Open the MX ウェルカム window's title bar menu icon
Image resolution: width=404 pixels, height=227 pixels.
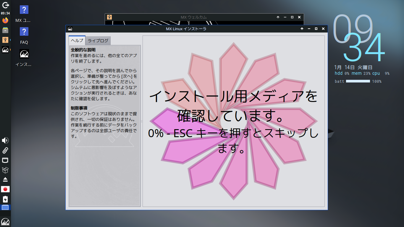tap(109, 17)
